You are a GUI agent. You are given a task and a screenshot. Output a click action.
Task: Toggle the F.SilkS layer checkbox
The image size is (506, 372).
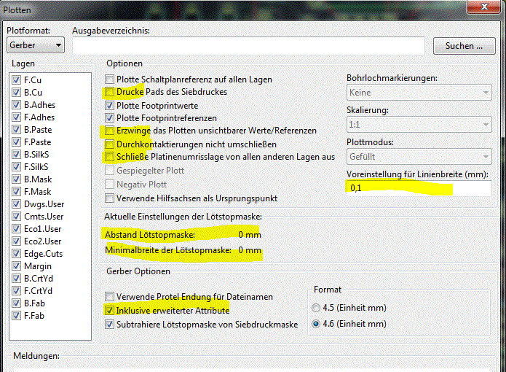pos(16,167)
